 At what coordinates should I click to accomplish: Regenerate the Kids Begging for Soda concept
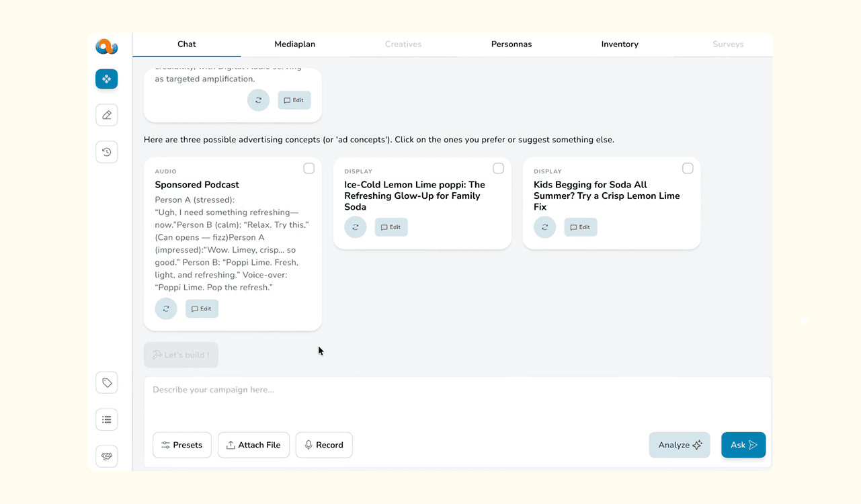tap(545, 227)
